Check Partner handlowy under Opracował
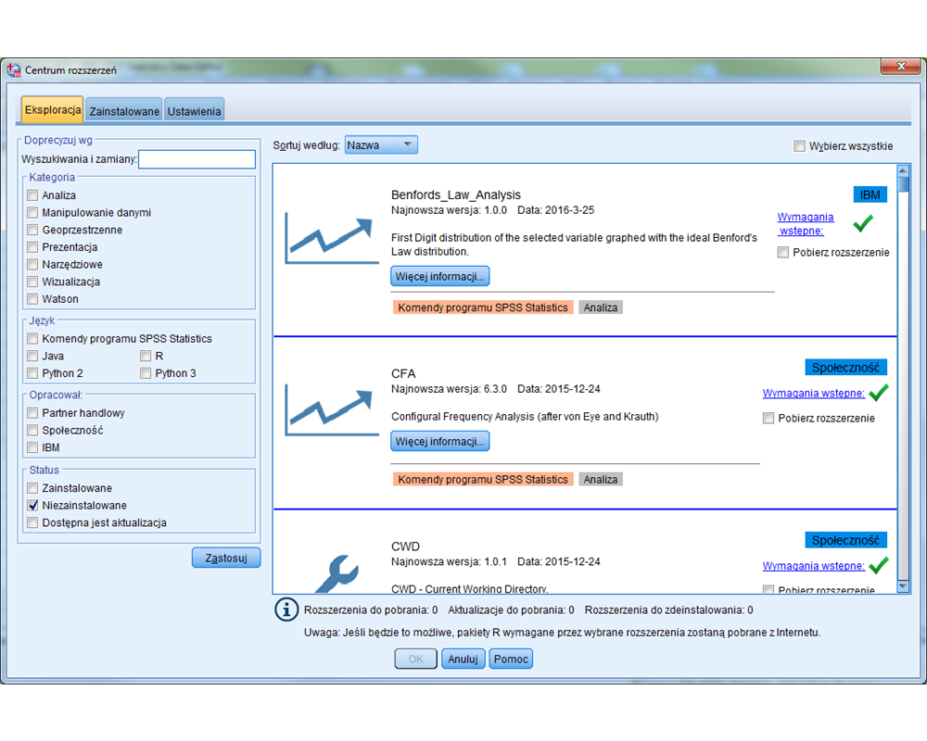 [32, 412]
